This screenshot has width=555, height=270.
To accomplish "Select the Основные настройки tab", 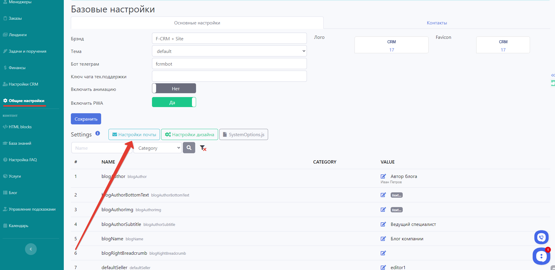I will pos(197,23).
